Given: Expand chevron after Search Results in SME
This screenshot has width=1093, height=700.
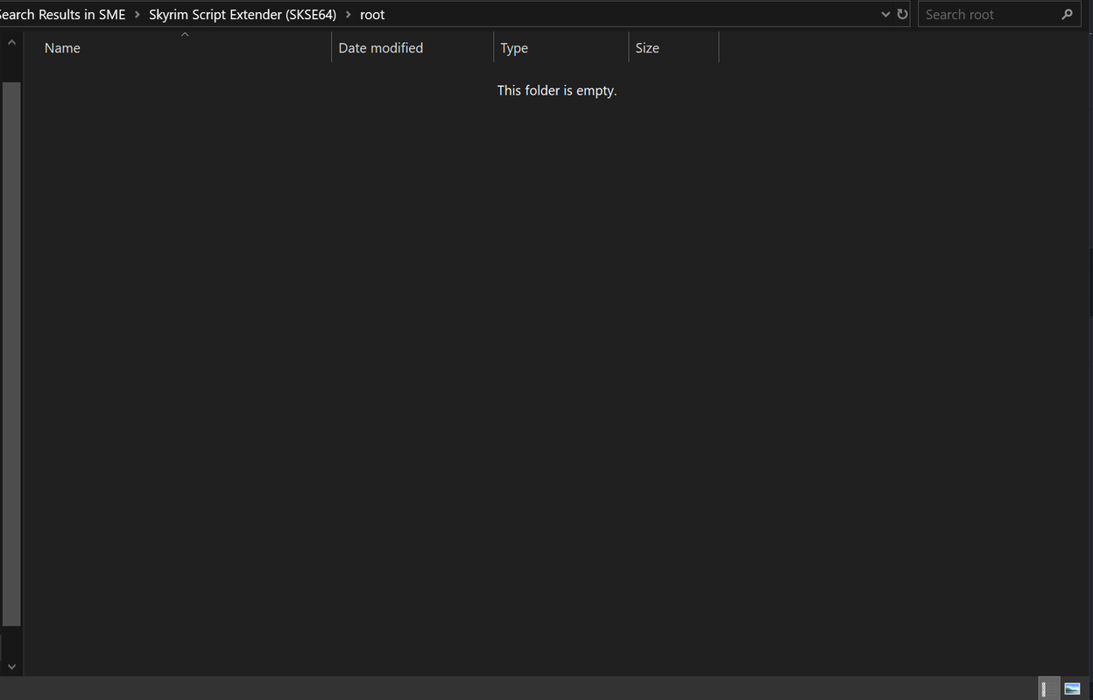Looking at the screenshot, I should pyautogui.click(x=138, y=14).
